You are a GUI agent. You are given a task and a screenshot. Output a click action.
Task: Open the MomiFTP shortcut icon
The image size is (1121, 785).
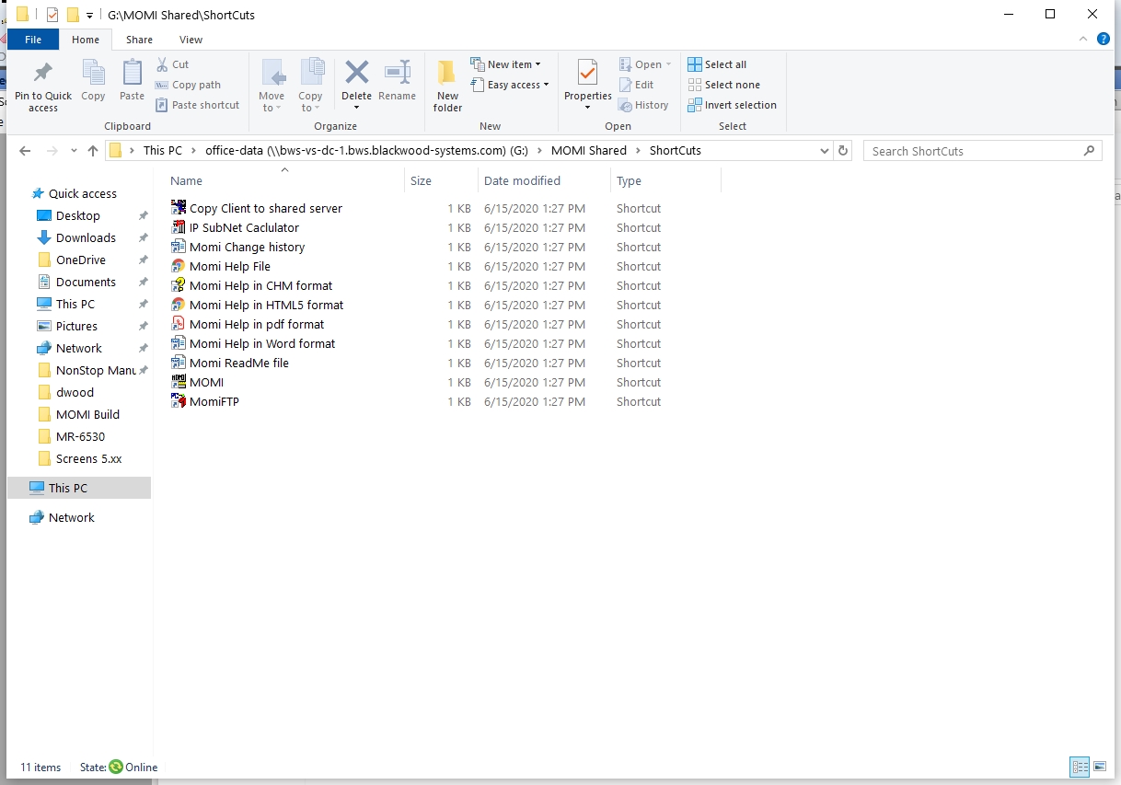[x=179, y=401]
